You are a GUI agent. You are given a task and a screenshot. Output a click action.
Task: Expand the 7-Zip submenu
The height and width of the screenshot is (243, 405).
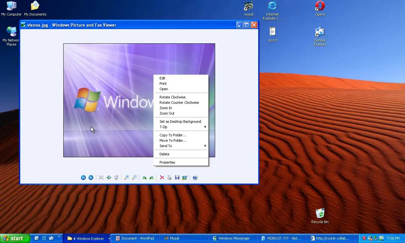pyautogui.click(x=181, y=127)
